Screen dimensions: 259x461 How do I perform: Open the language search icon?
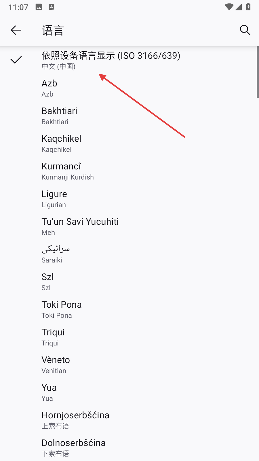click(x=245, y=30)
